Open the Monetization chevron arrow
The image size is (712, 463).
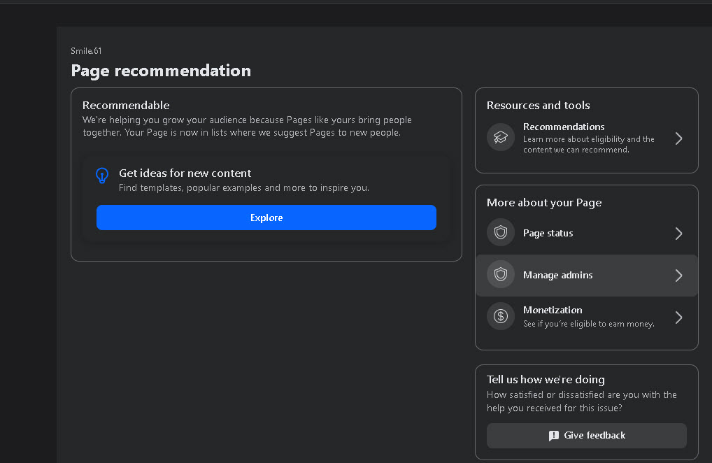(x=678, y=318)
